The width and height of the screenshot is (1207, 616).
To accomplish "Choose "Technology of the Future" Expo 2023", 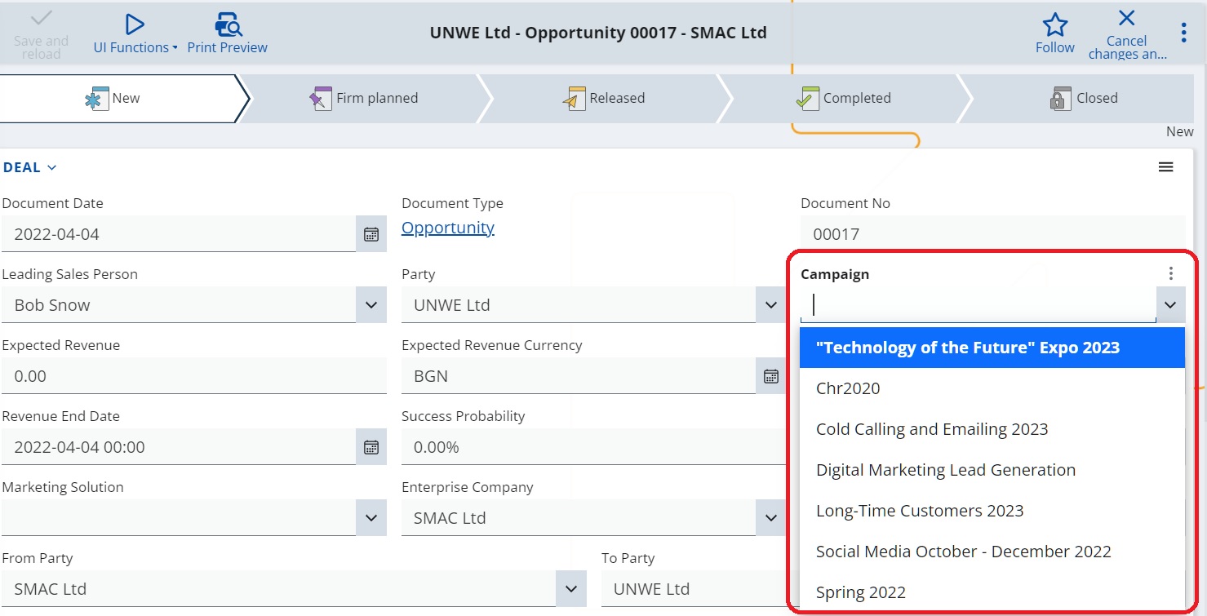I will 992,348.
